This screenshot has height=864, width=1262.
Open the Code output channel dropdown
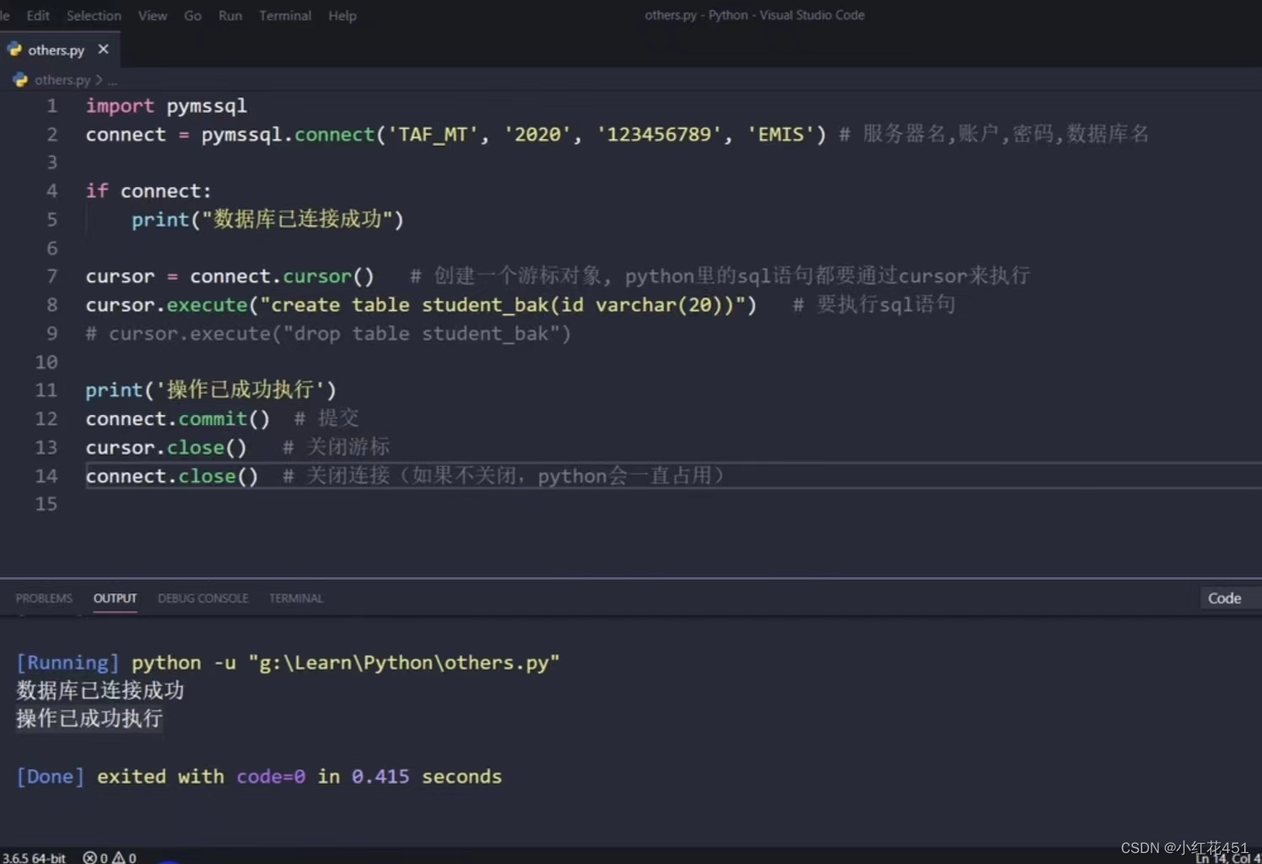(x=1229, y=598)
